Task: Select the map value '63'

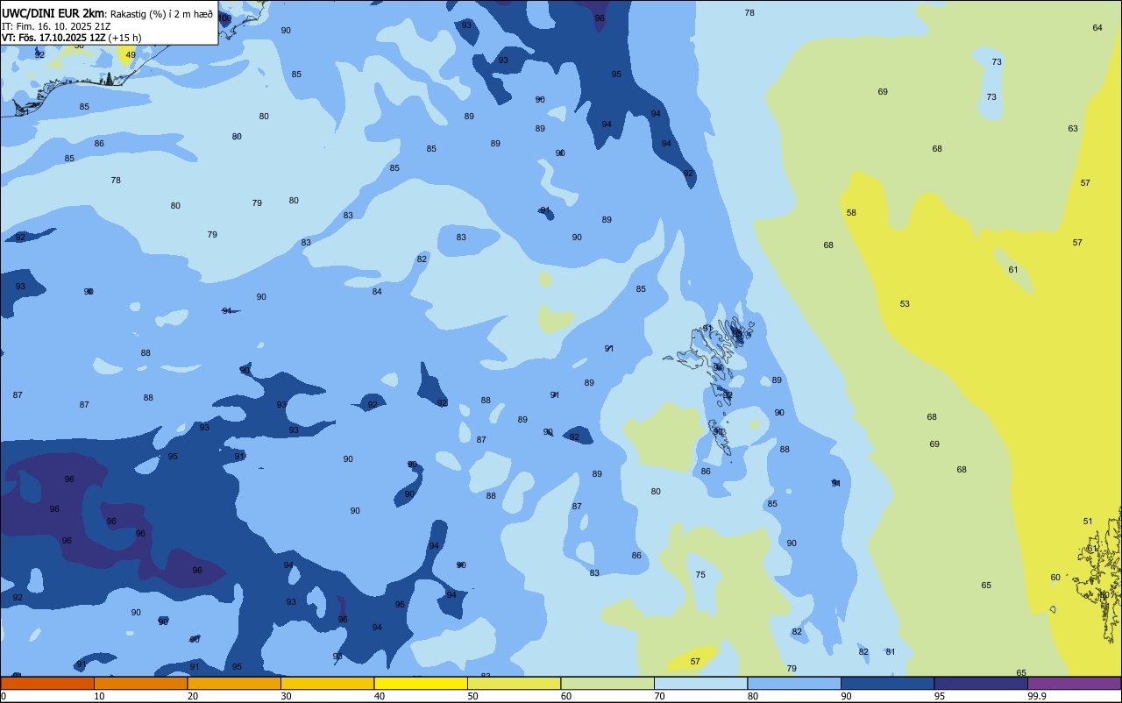Action: (x=1073, y=129)
